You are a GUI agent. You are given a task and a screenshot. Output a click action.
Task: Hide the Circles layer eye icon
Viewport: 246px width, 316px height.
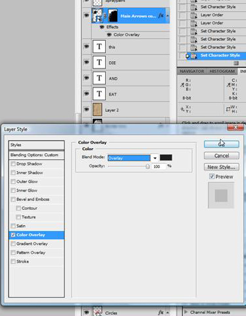tap(86, 312)
